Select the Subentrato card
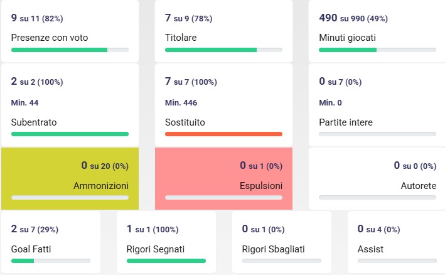 69,104
